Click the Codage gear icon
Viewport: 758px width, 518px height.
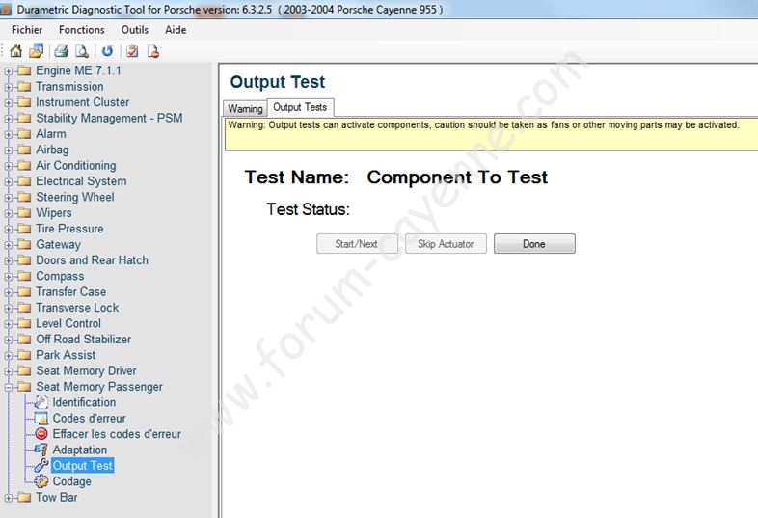41,481
